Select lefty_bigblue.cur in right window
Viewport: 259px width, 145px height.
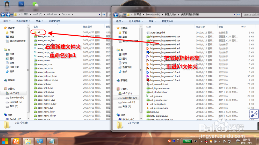coord(159,116)
